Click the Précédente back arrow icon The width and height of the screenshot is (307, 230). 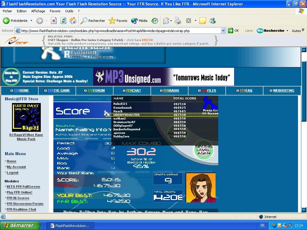(6, 21)
